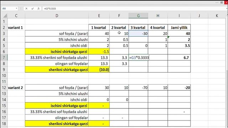Click the 'variant 1' cell
Image resolution: width=228 pixels, height=128 pixels.
(x=16, y=28)
